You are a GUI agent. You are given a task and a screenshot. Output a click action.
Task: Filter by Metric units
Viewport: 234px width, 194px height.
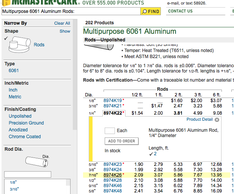15,97
